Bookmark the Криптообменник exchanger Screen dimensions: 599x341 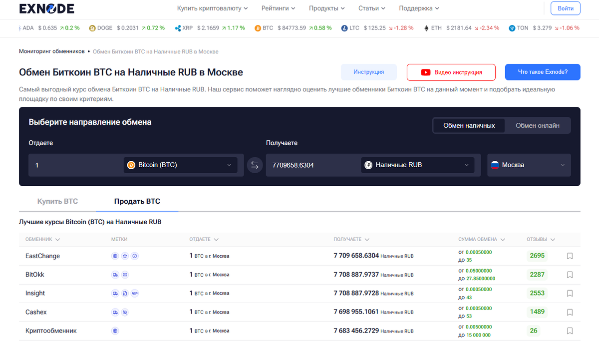pyautogui.click(x=570, y=331)
